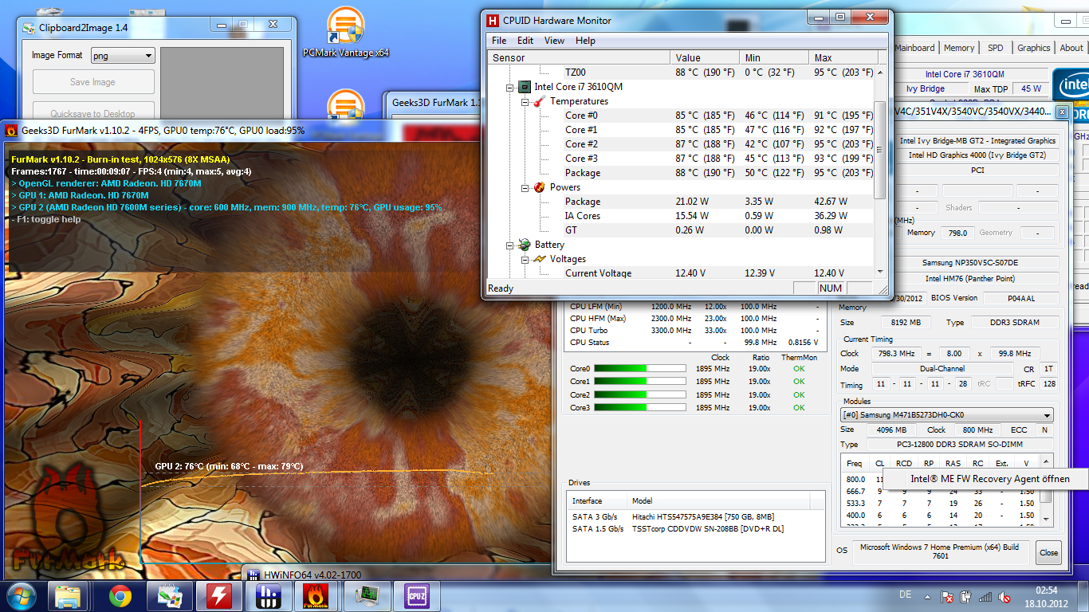
Task: Click the Quicksave to Desktop button
Action: pyautogui.click(x=93, y=112)
